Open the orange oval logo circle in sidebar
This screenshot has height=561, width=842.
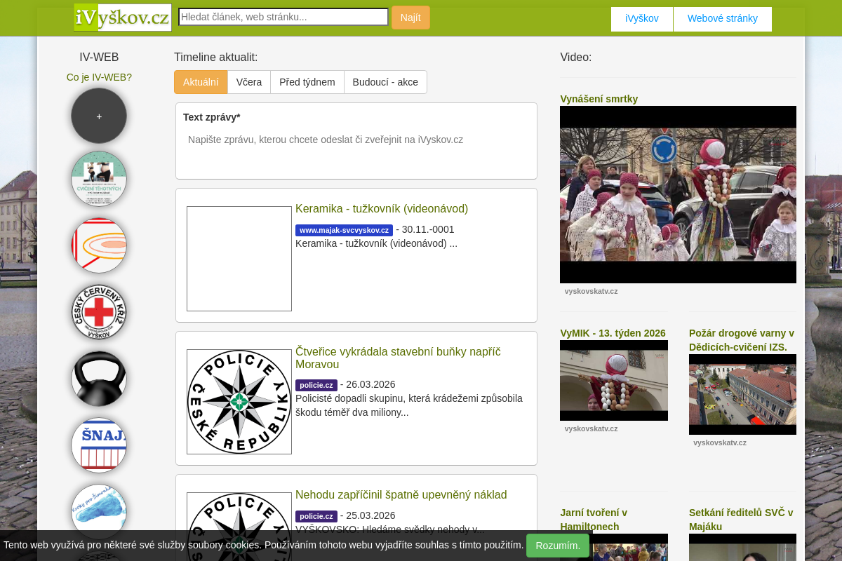pyautogui.click(x=99, y=245)
